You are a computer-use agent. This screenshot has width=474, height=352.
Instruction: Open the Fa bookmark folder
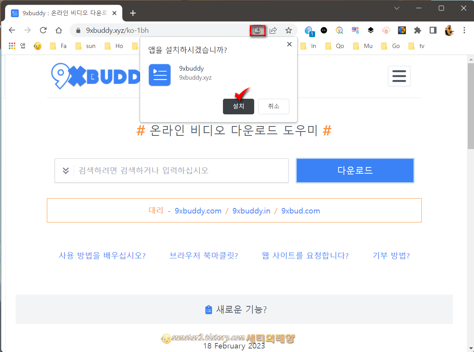[x=59, y=46]
